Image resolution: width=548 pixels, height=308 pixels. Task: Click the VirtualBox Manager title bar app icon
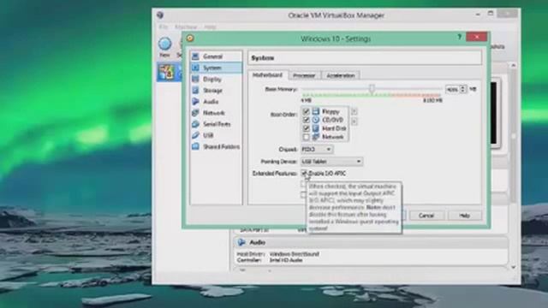pyautogui.click(x=160, y=15)
